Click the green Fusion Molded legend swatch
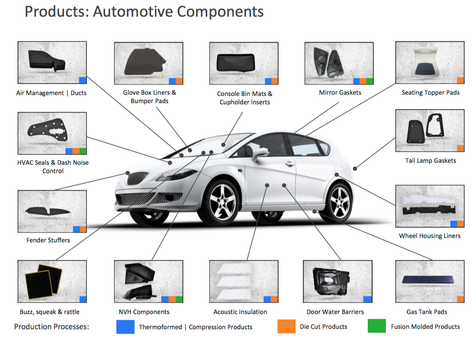This screenshot has height=337, width=475. [377, 326]
